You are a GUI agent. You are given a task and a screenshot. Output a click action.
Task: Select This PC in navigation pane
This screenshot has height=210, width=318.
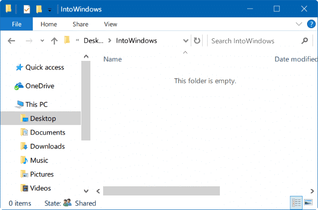36,105
